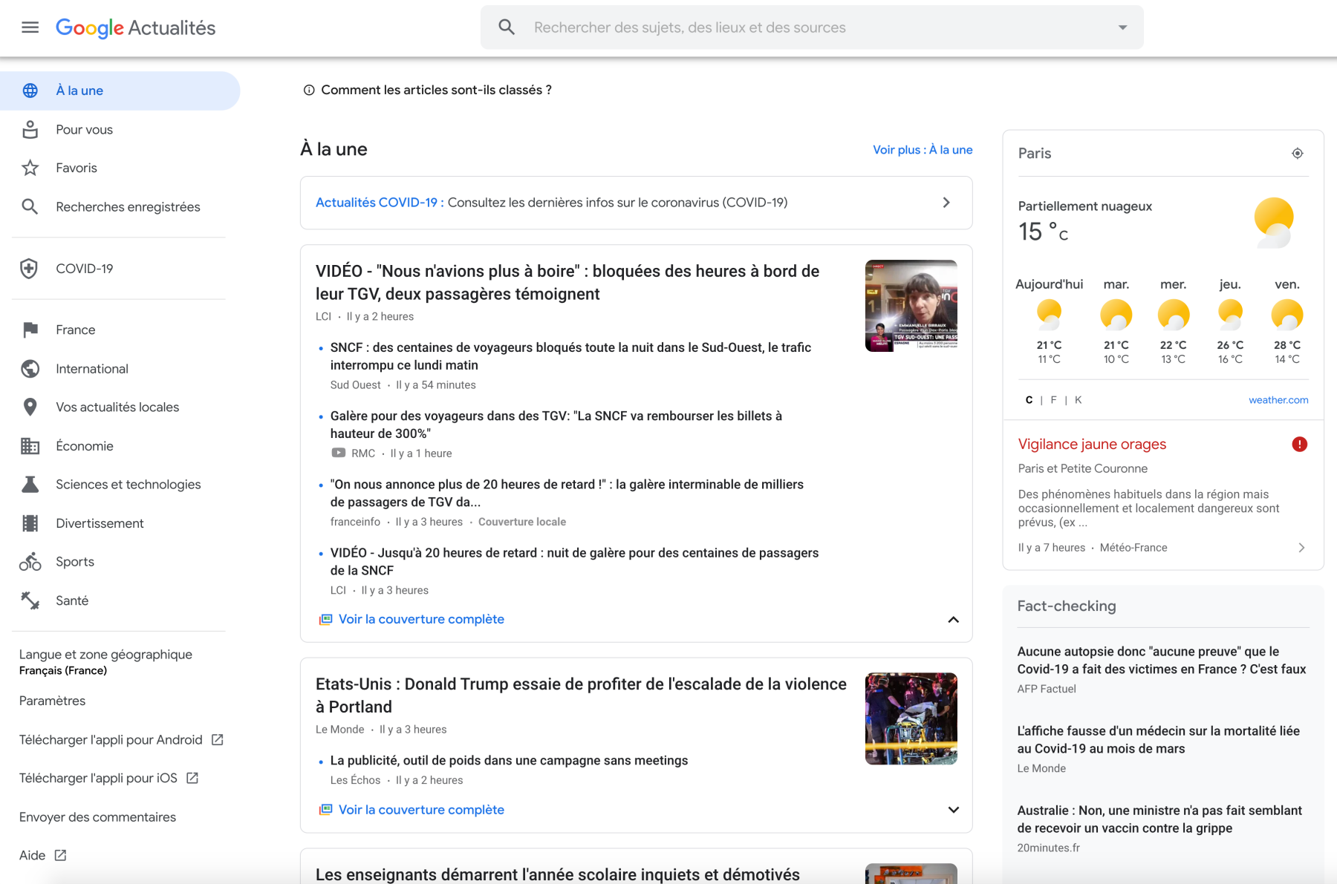
Task: Click the France flag icon
Action: coord(30,330)
